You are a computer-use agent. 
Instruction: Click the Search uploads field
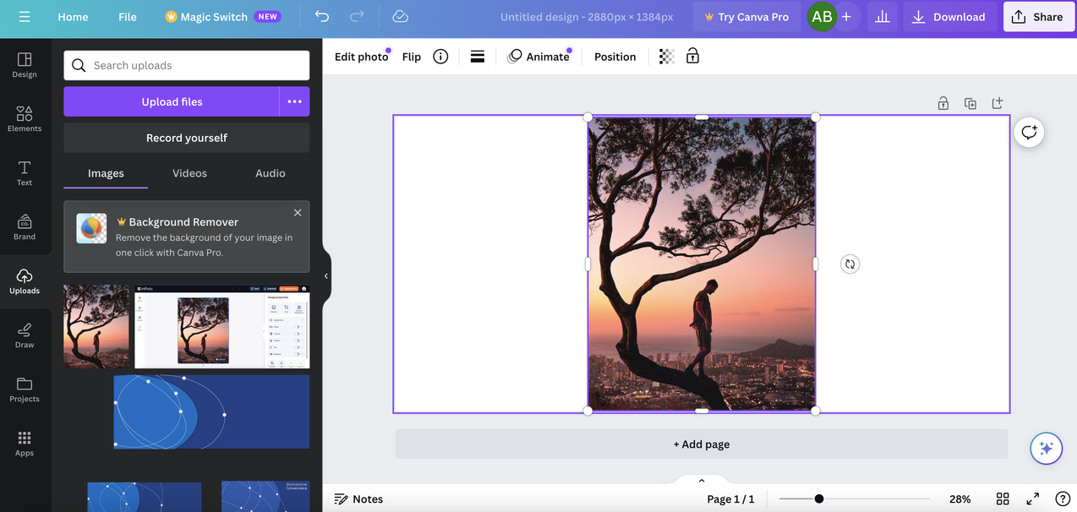coord(187,65)
